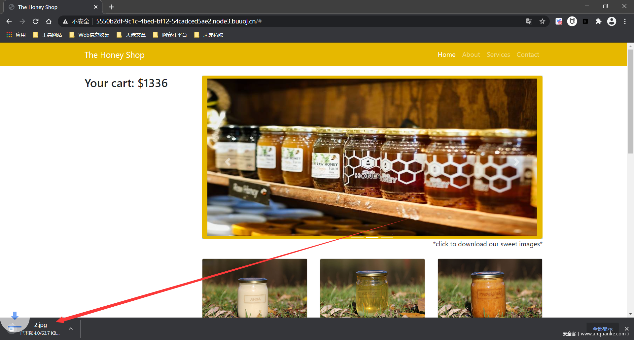634x340 pixels.
Task: Click the Contact link in navbar
Action: pos(528,55)
